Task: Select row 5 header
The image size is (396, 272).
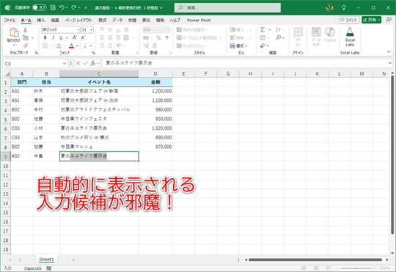Action: [x=6, y=120]
